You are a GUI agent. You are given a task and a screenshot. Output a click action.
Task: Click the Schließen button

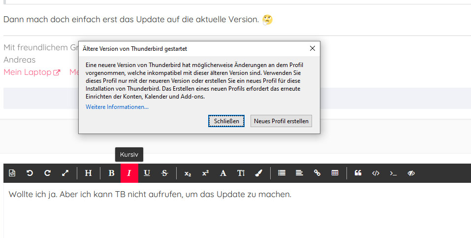click(x=226, y=121)
